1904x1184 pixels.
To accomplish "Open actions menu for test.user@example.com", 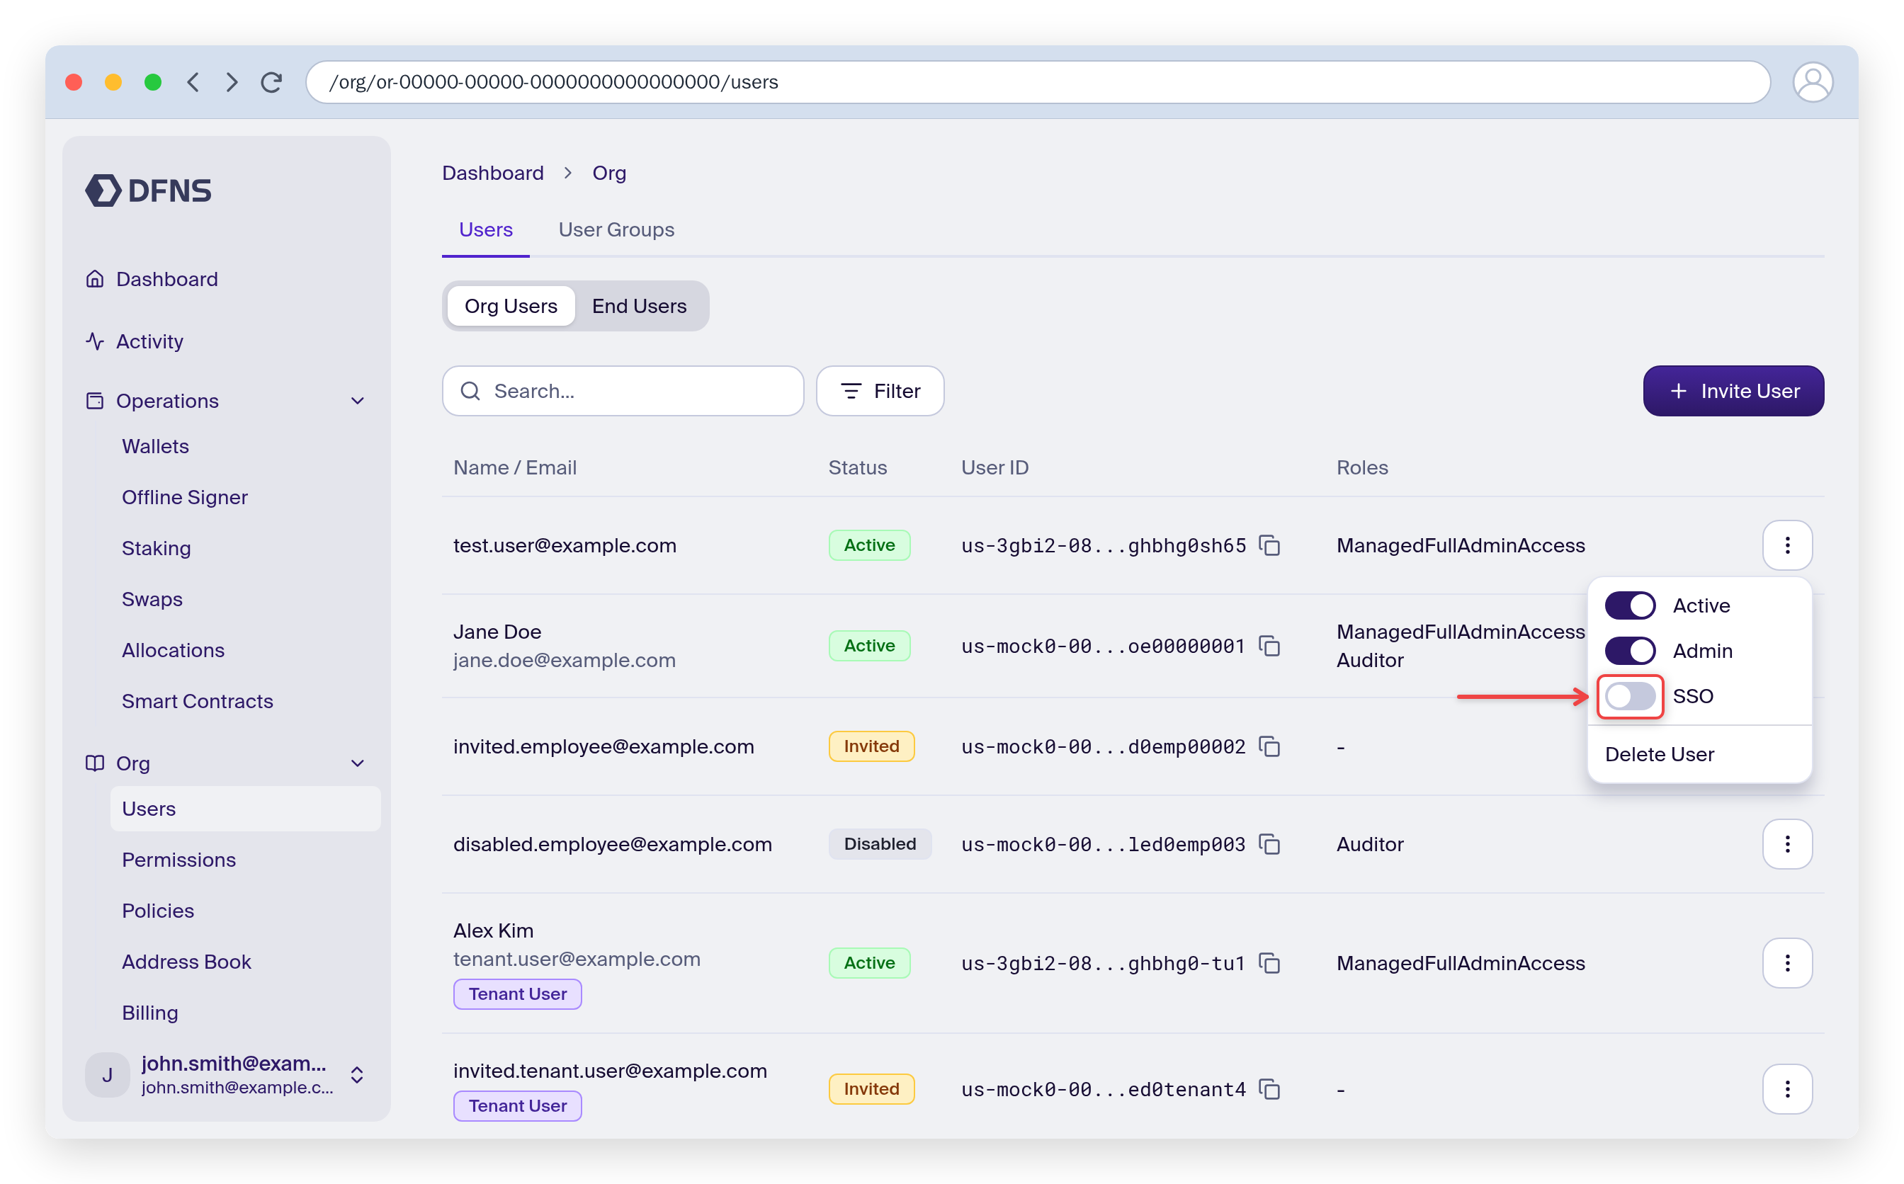I will click(1787, 545).
